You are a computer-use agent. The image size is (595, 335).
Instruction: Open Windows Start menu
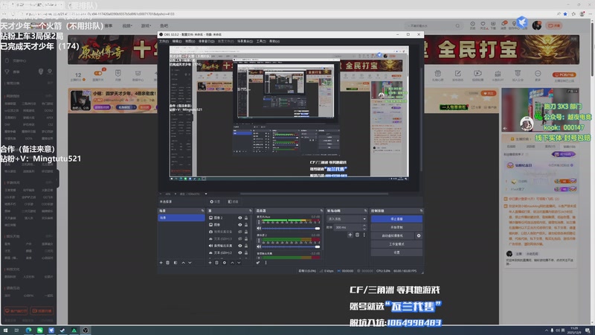(5, 331)
